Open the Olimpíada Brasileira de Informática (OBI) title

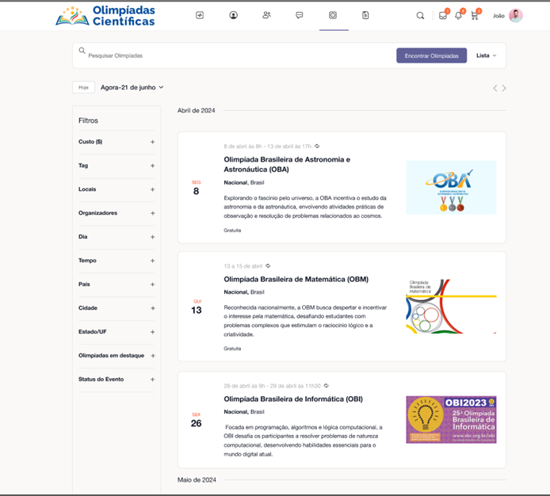pyautogui.click(x=293, y=399)
